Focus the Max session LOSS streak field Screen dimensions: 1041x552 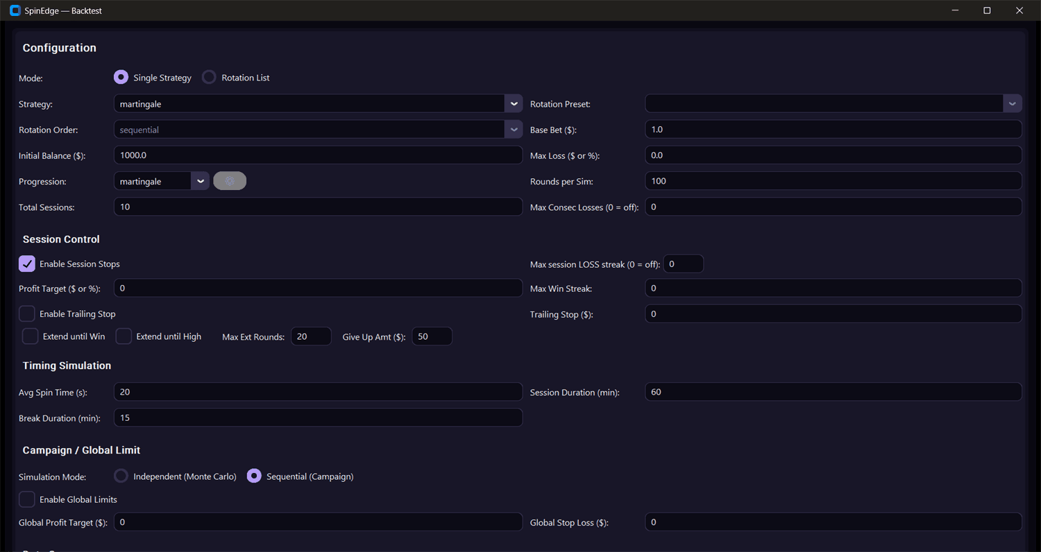click(684, 264)
